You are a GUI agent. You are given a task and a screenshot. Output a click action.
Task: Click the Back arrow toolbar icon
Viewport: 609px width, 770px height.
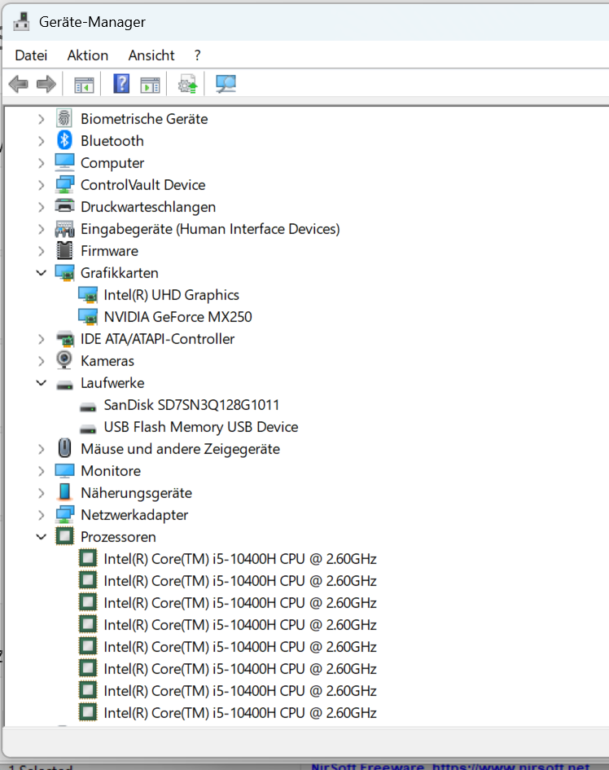[x=19, y=85]
